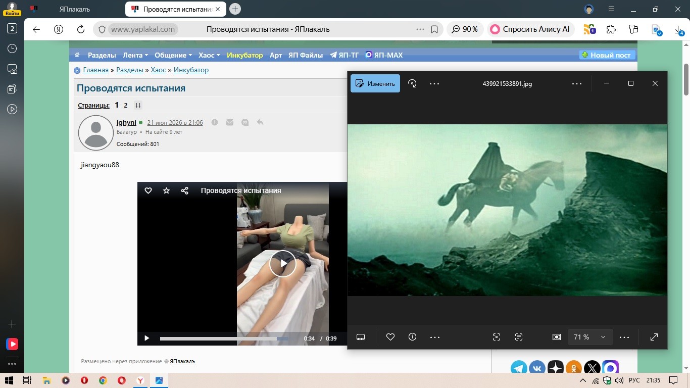Enter fullscreen in photo viewer
This screenshot has width=690, height=388.
pos(654,337)
